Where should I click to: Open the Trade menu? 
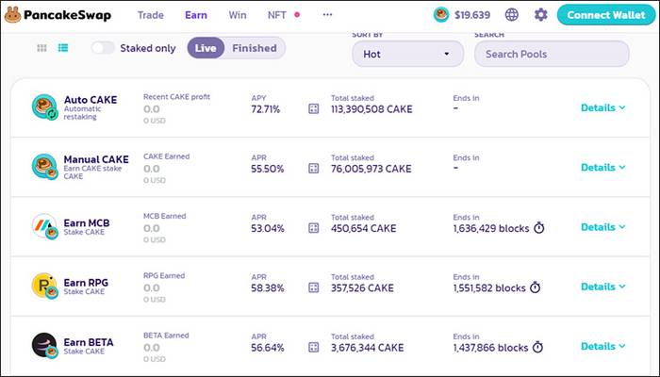click(x=150, y=15)
